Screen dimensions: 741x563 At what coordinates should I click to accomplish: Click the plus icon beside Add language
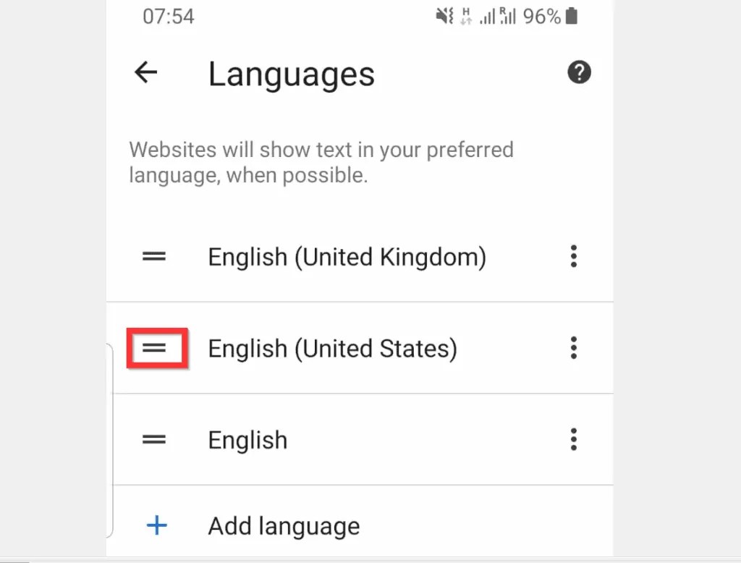pos(156,526)
